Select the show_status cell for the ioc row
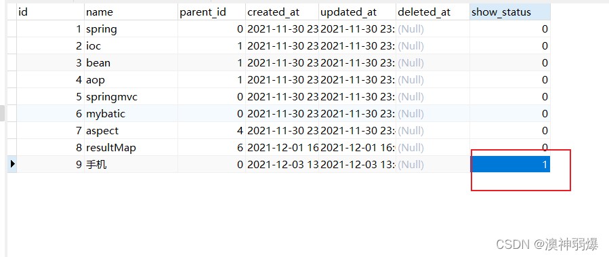Image resolution: width=609 pixels, height=257 pixels. tap(509, 46)
